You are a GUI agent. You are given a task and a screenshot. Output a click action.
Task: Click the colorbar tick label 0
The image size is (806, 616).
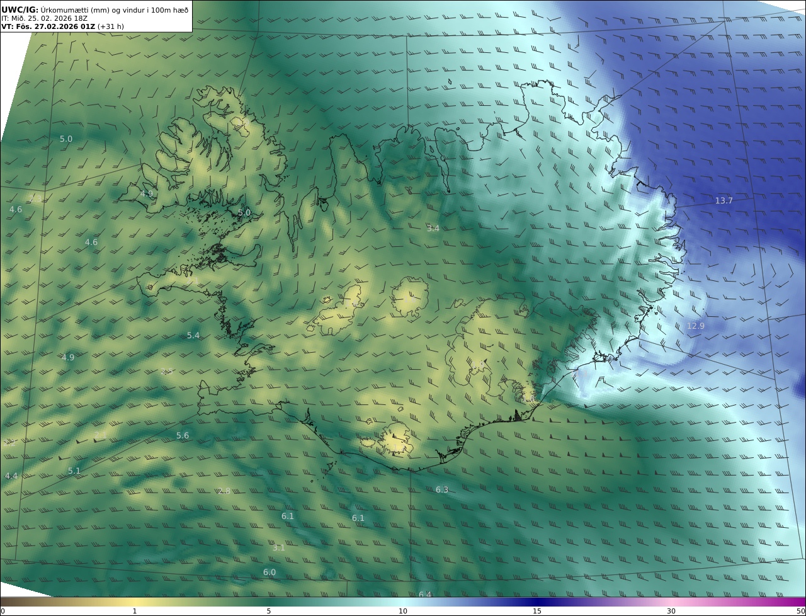pyautogui.click(x=3, y=611)
